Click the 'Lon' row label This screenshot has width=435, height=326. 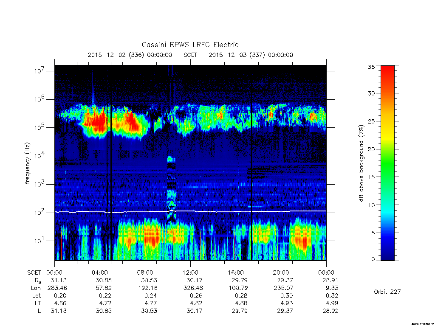click(x=36, y=288)
